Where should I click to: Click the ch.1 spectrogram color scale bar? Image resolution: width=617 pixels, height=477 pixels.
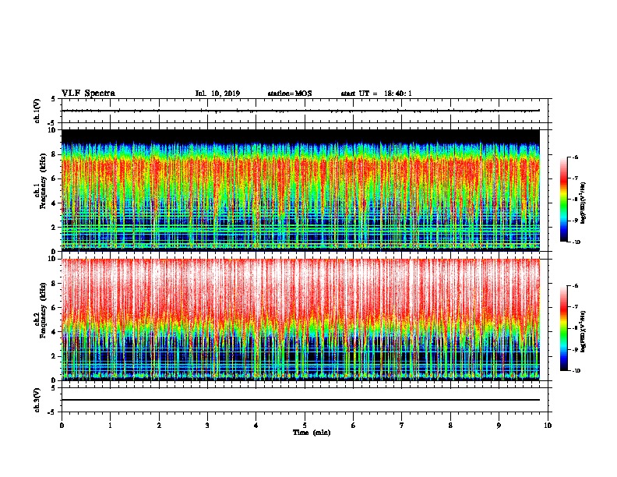pos(563,200)
